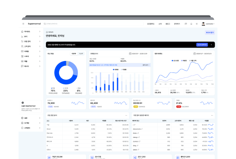Viewport: 236px width, 159px height.
Task: Click the first top navigation menu item
Action: 151,24
